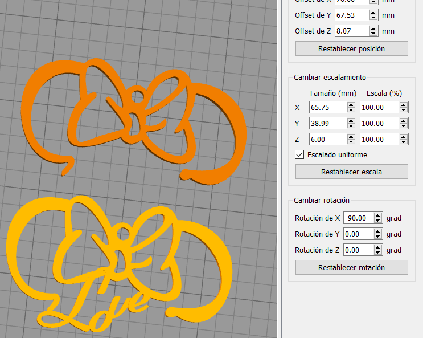The image size is (423, 338).
Task: Increase Tamaño Y with up arrow
Action: [x=351, y=121]
